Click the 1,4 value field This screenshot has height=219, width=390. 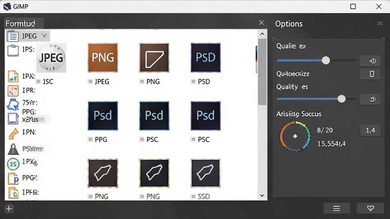pos(370,130)
